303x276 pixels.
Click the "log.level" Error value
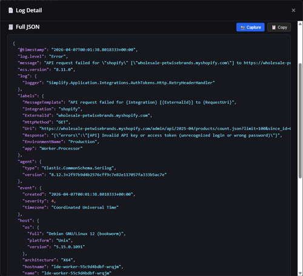tap(58, 56)
